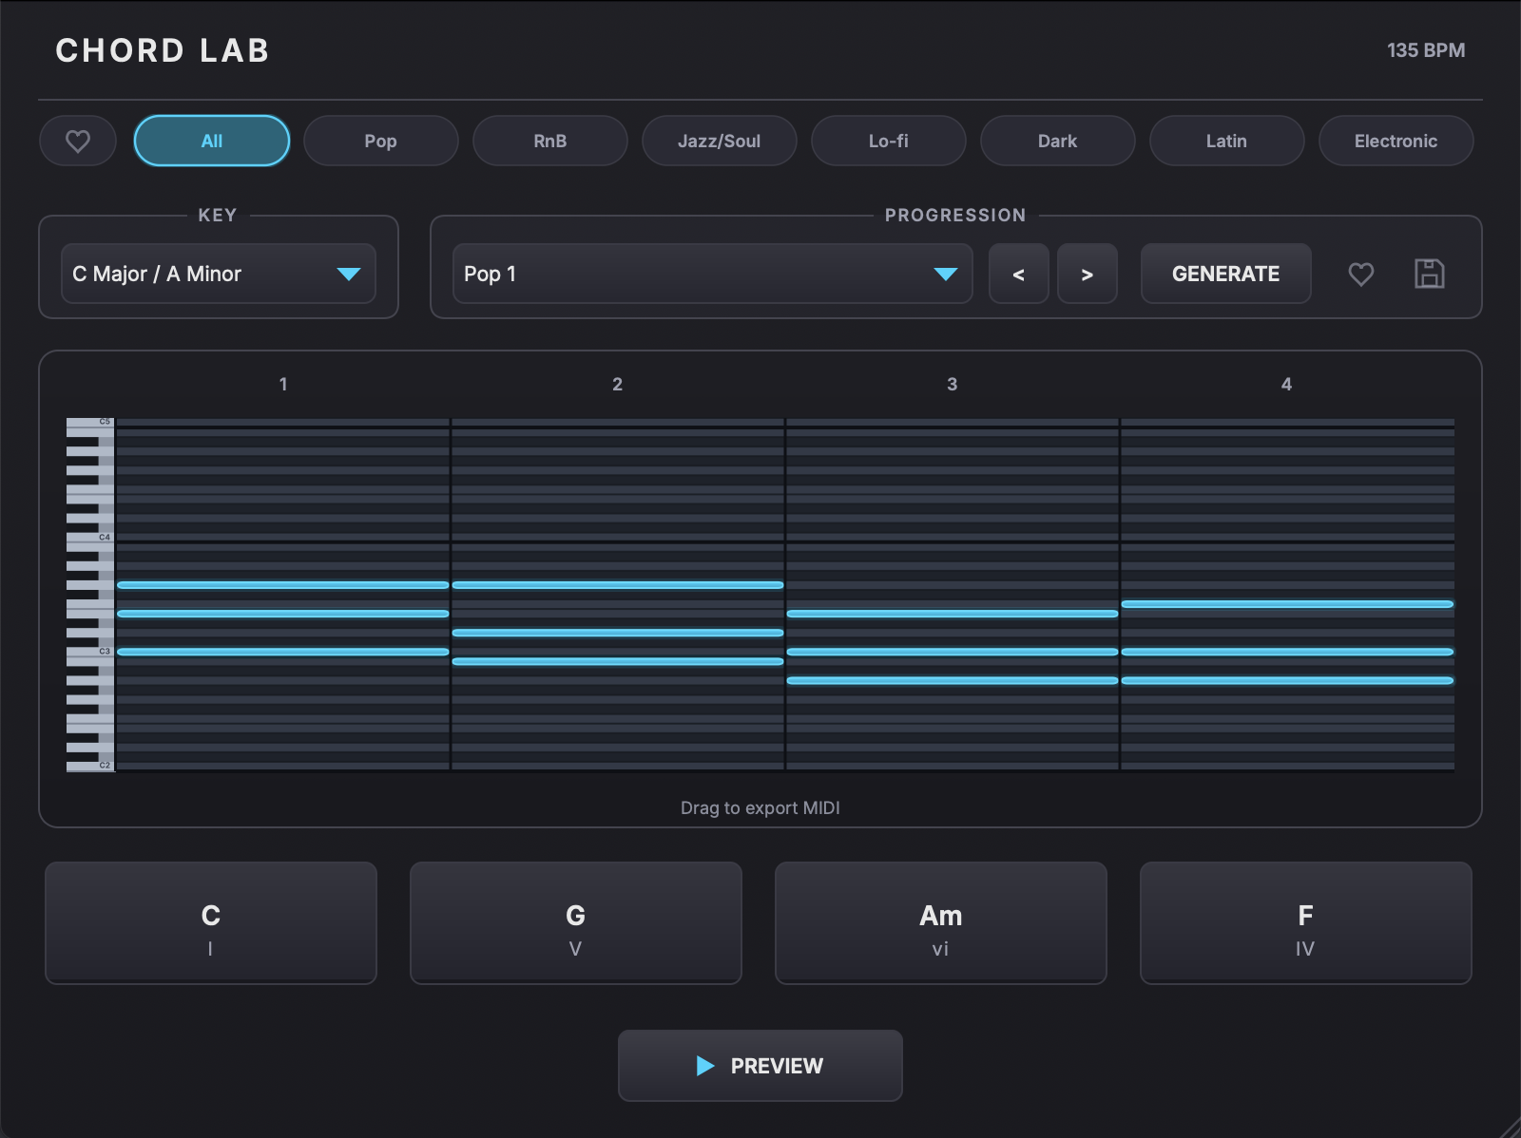Viewport: 1521px width, 1138px height.
Task: Toggle the Dark genre filter
Action: (x=1057, y=141)
